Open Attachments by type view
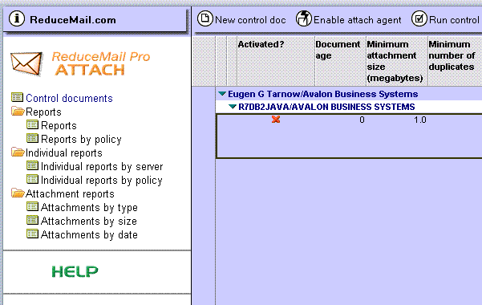 tap(89, 208)
